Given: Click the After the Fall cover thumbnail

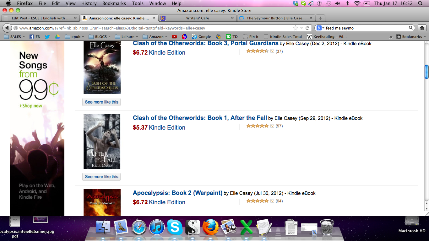Looking at the screenshot, I should (102, 142).
